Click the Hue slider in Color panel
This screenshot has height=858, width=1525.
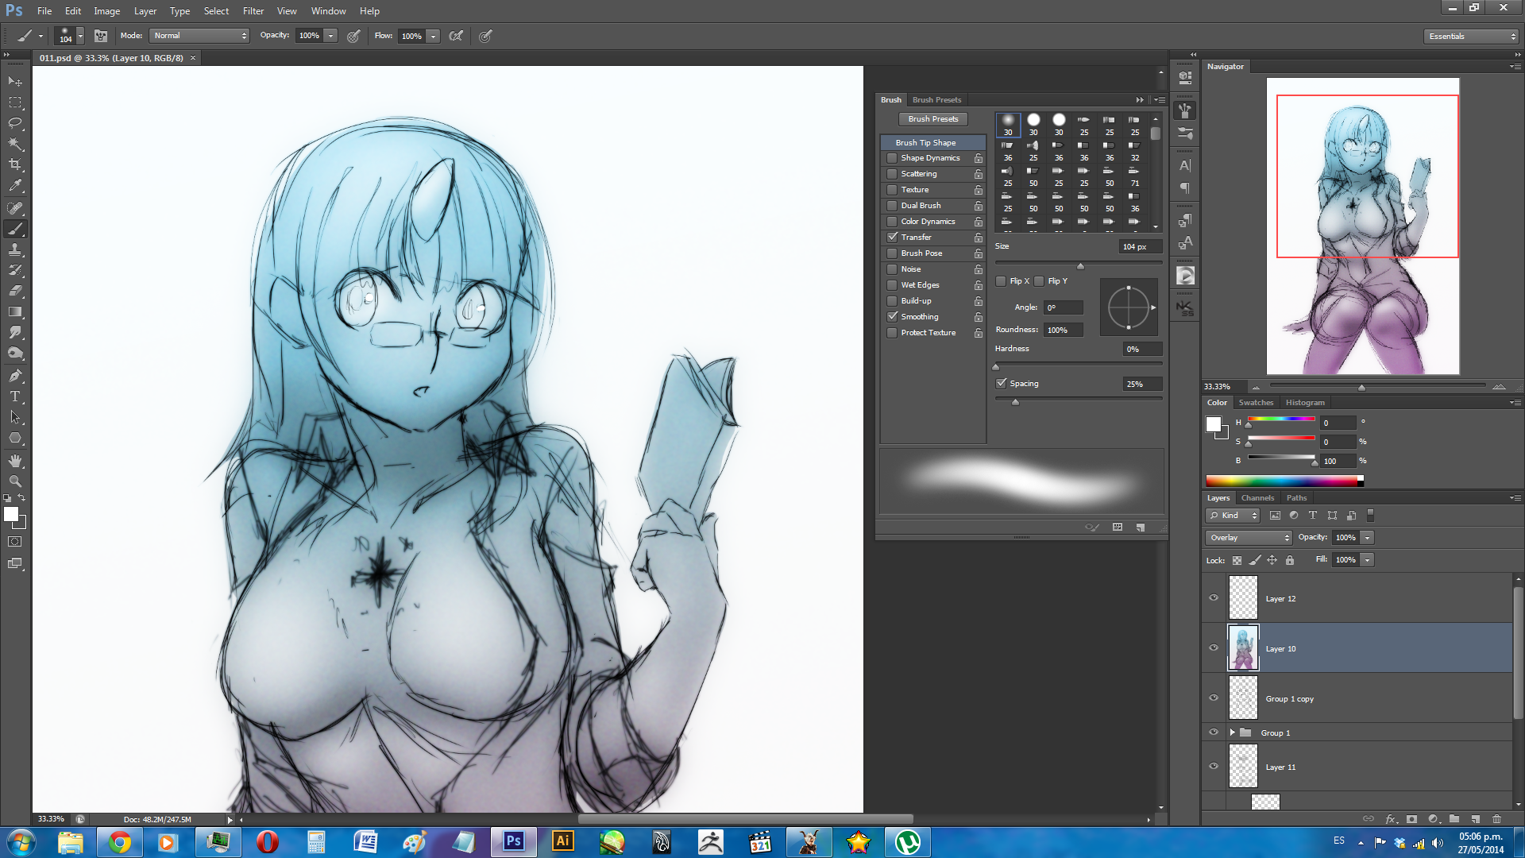tap(1280, 419)
